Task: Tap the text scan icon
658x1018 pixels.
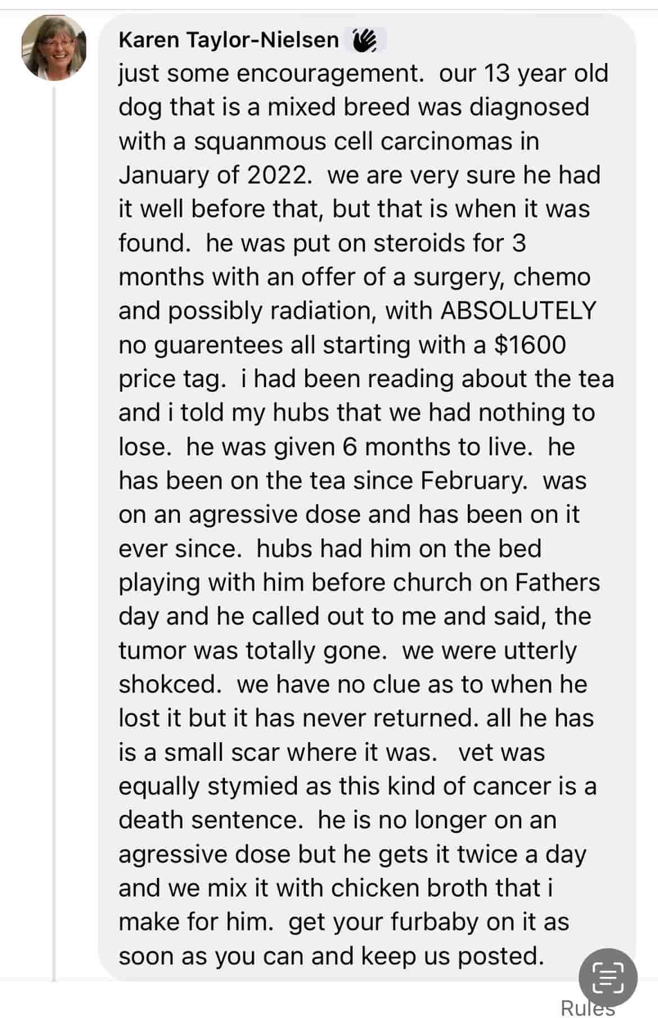Action: point(608,977)
